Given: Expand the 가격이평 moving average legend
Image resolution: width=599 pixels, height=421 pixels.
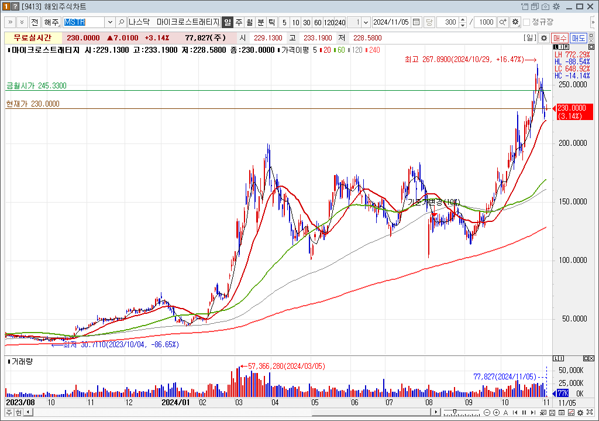Looking at the screenshot, I should coord(278,50).
